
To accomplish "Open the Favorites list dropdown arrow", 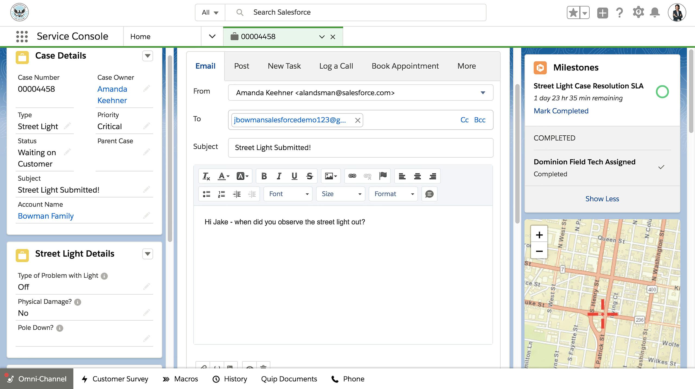I will click(585, 12).
